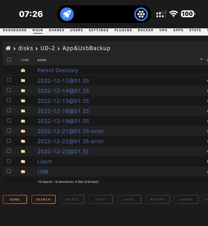Open the Libvrt folder
Screen dimensions: 208x226
point(45,162)
